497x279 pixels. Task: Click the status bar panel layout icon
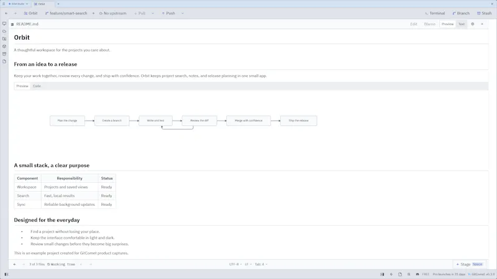click(382, 275)
